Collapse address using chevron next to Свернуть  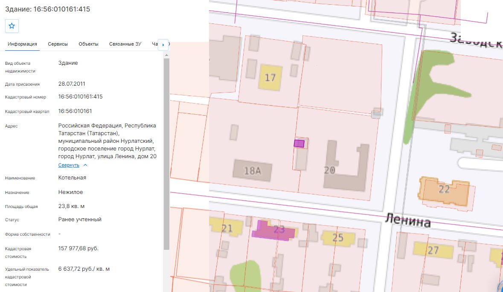click(85, 165)
